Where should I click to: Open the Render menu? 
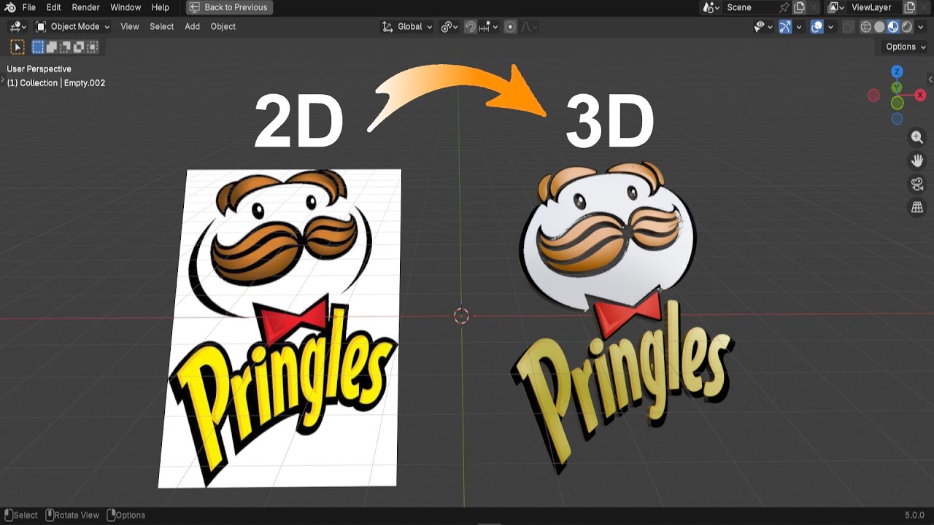click(85, 7)
